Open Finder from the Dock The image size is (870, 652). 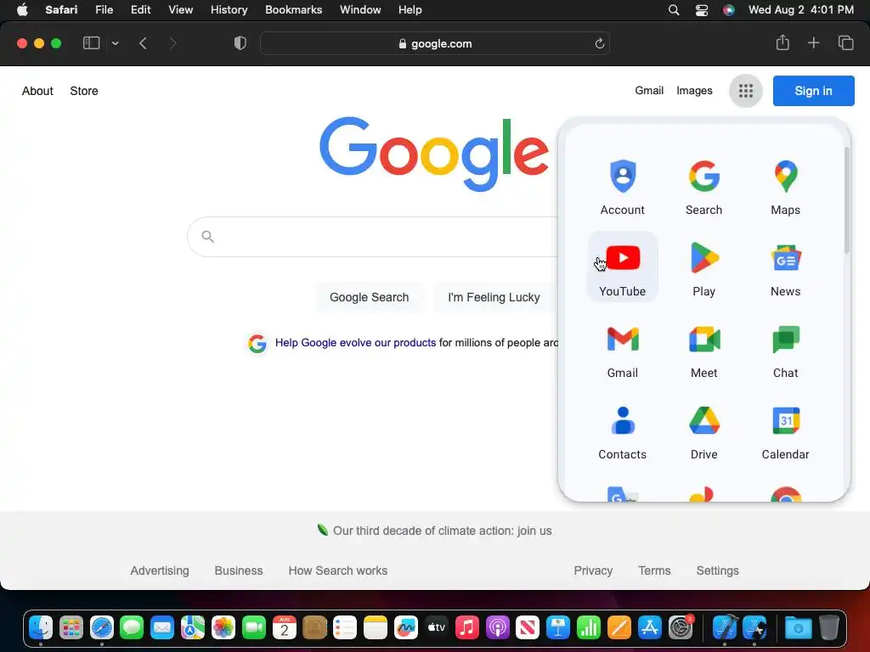point(41,627)
